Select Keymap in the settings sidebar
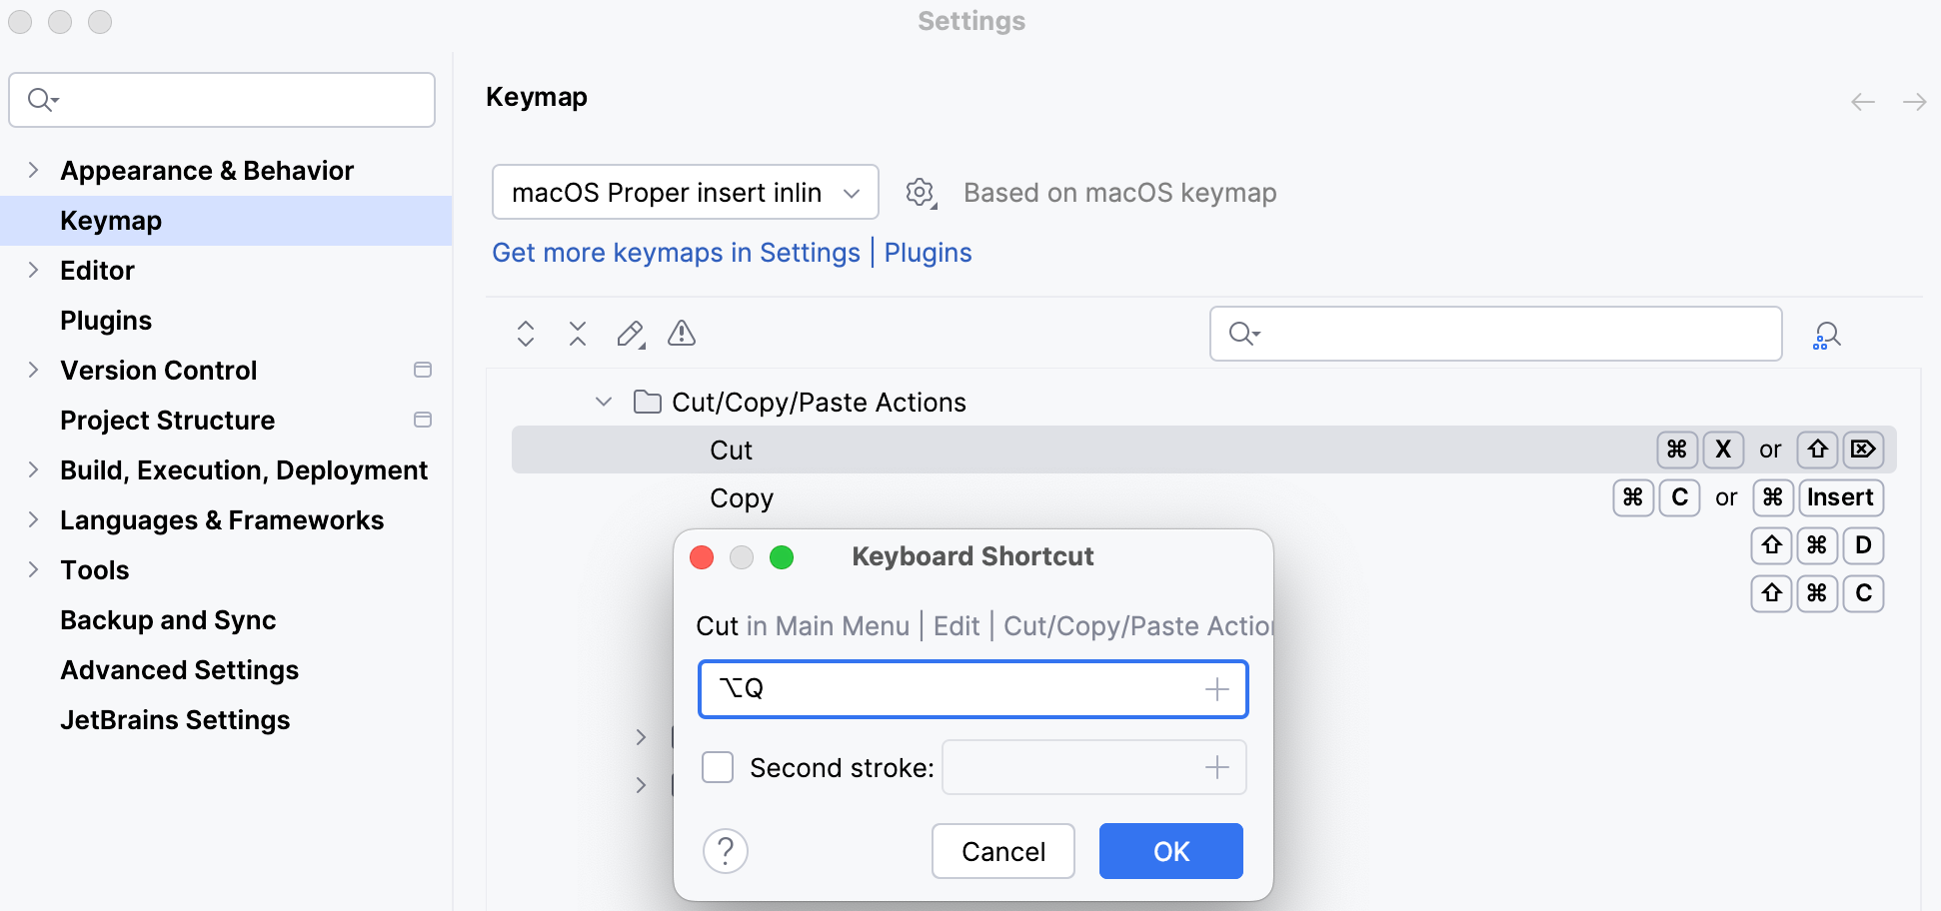 pyautogui.click(x=111, y=220)
